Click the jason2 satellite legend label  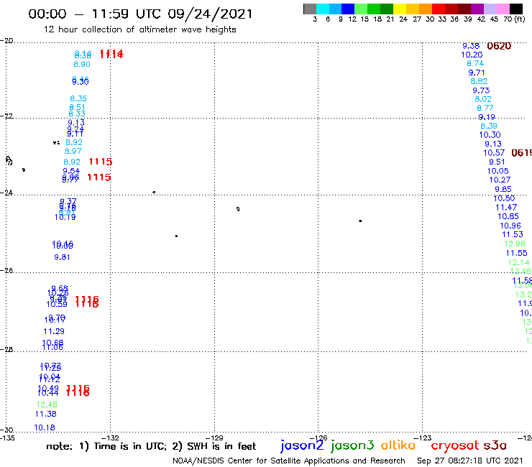302,445
